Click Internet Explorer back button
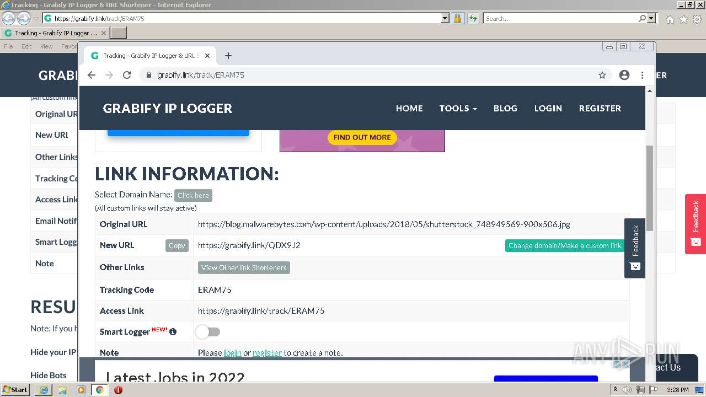Screen dimensions: 706x397 click(8, 18)
